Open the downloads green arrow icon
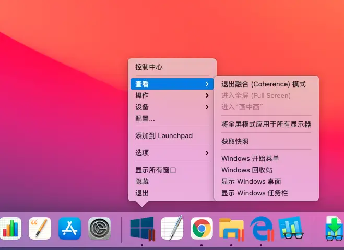 tap(334, 228)
